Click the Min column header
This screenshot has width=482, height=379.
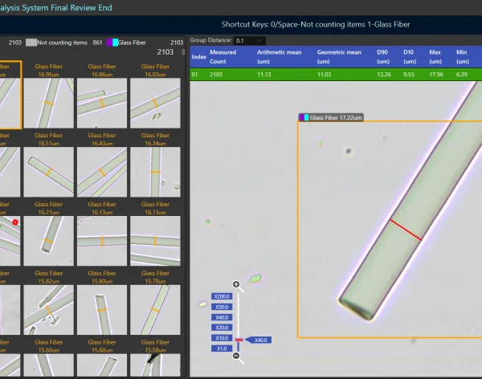pyautogui.click(x=463, y=56)
